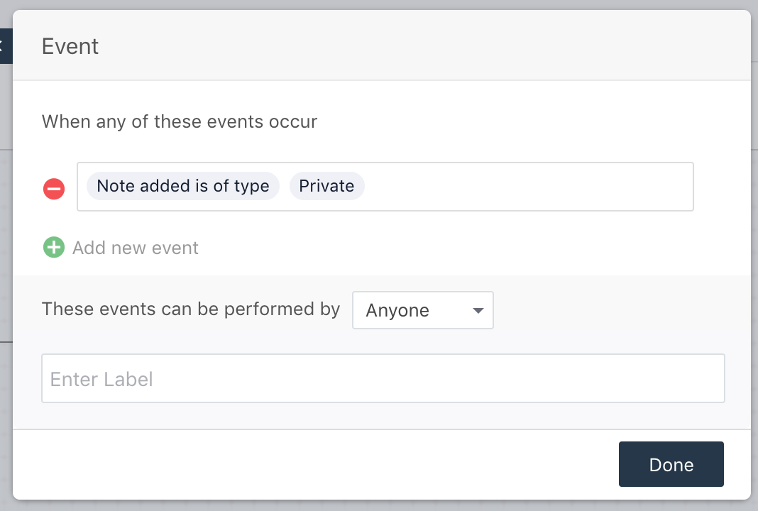The image size is (758, 511).
Task: Click the Anyone text to change performer
Action: [x=396, y=310]
